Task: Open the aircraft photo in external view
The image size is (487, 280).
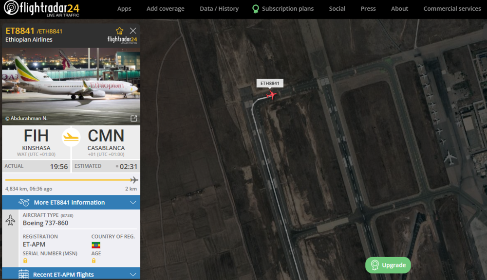Action: pos(134,119)
